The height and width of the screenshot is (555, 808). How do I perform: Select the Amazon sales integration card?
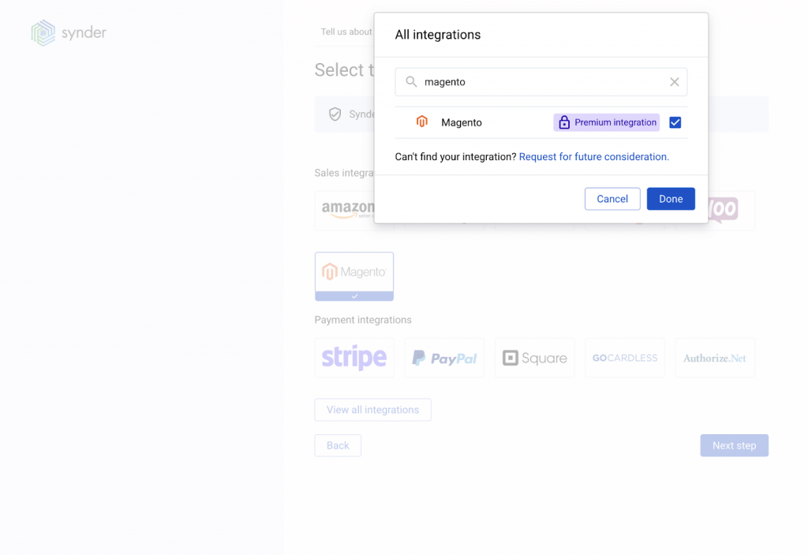345,211
